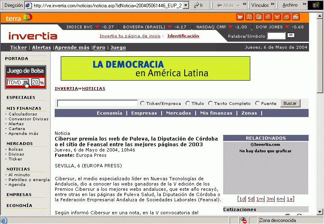Open the Terra shopping cart icon
The image size is (324, 224).
240,17
